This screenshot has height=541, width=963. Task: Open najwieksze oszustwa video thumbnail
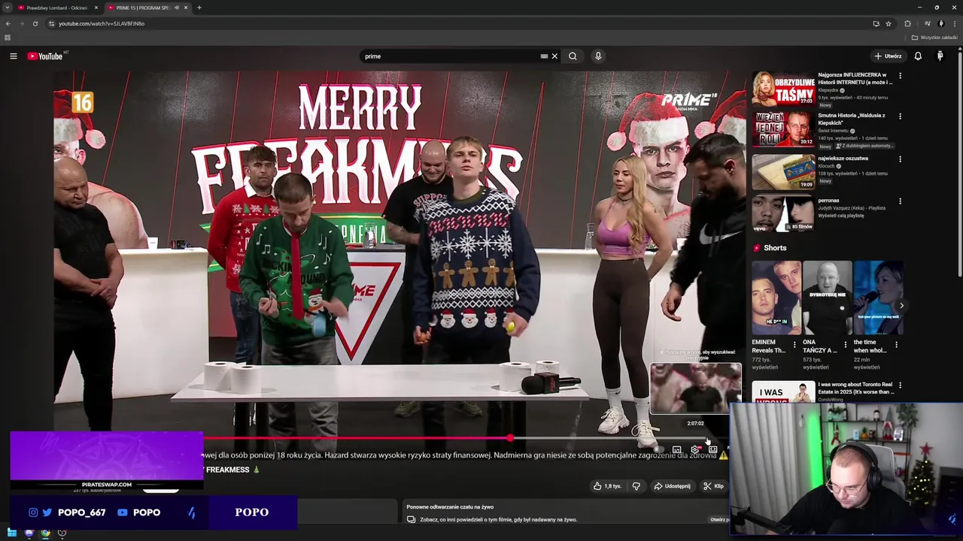point(783,171)
